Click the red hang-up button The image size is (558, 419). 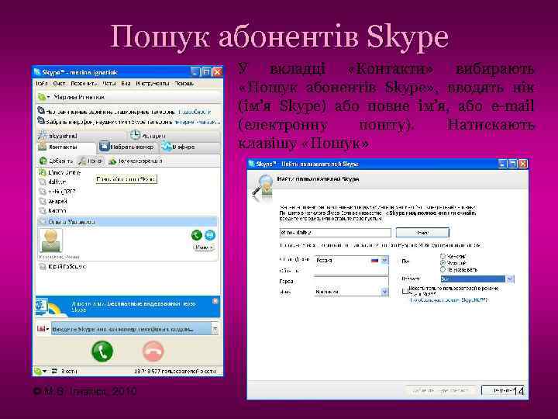[153, 351]
